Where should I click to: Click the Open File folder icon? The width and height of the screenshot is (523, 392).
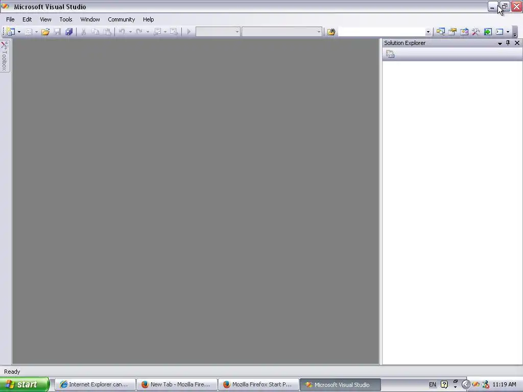pyautogui.click(x=45, y=32)
